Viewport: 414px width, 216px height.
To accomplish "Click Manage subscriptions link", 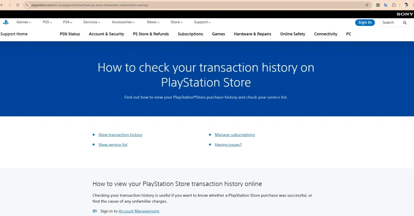I will (235, 135).
